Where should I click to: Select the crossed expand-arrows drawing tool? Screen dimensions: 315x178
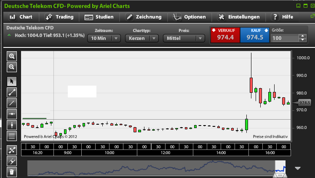[x=12, y=150]
